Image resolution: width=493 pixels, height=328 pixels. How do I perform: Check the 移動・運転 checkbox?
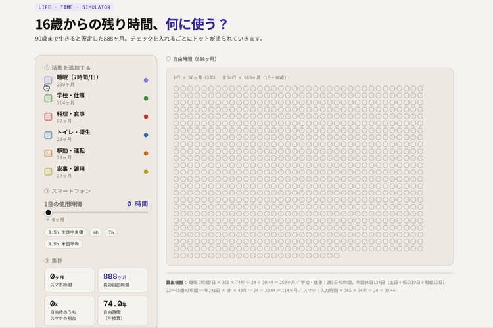click(48, 154)
